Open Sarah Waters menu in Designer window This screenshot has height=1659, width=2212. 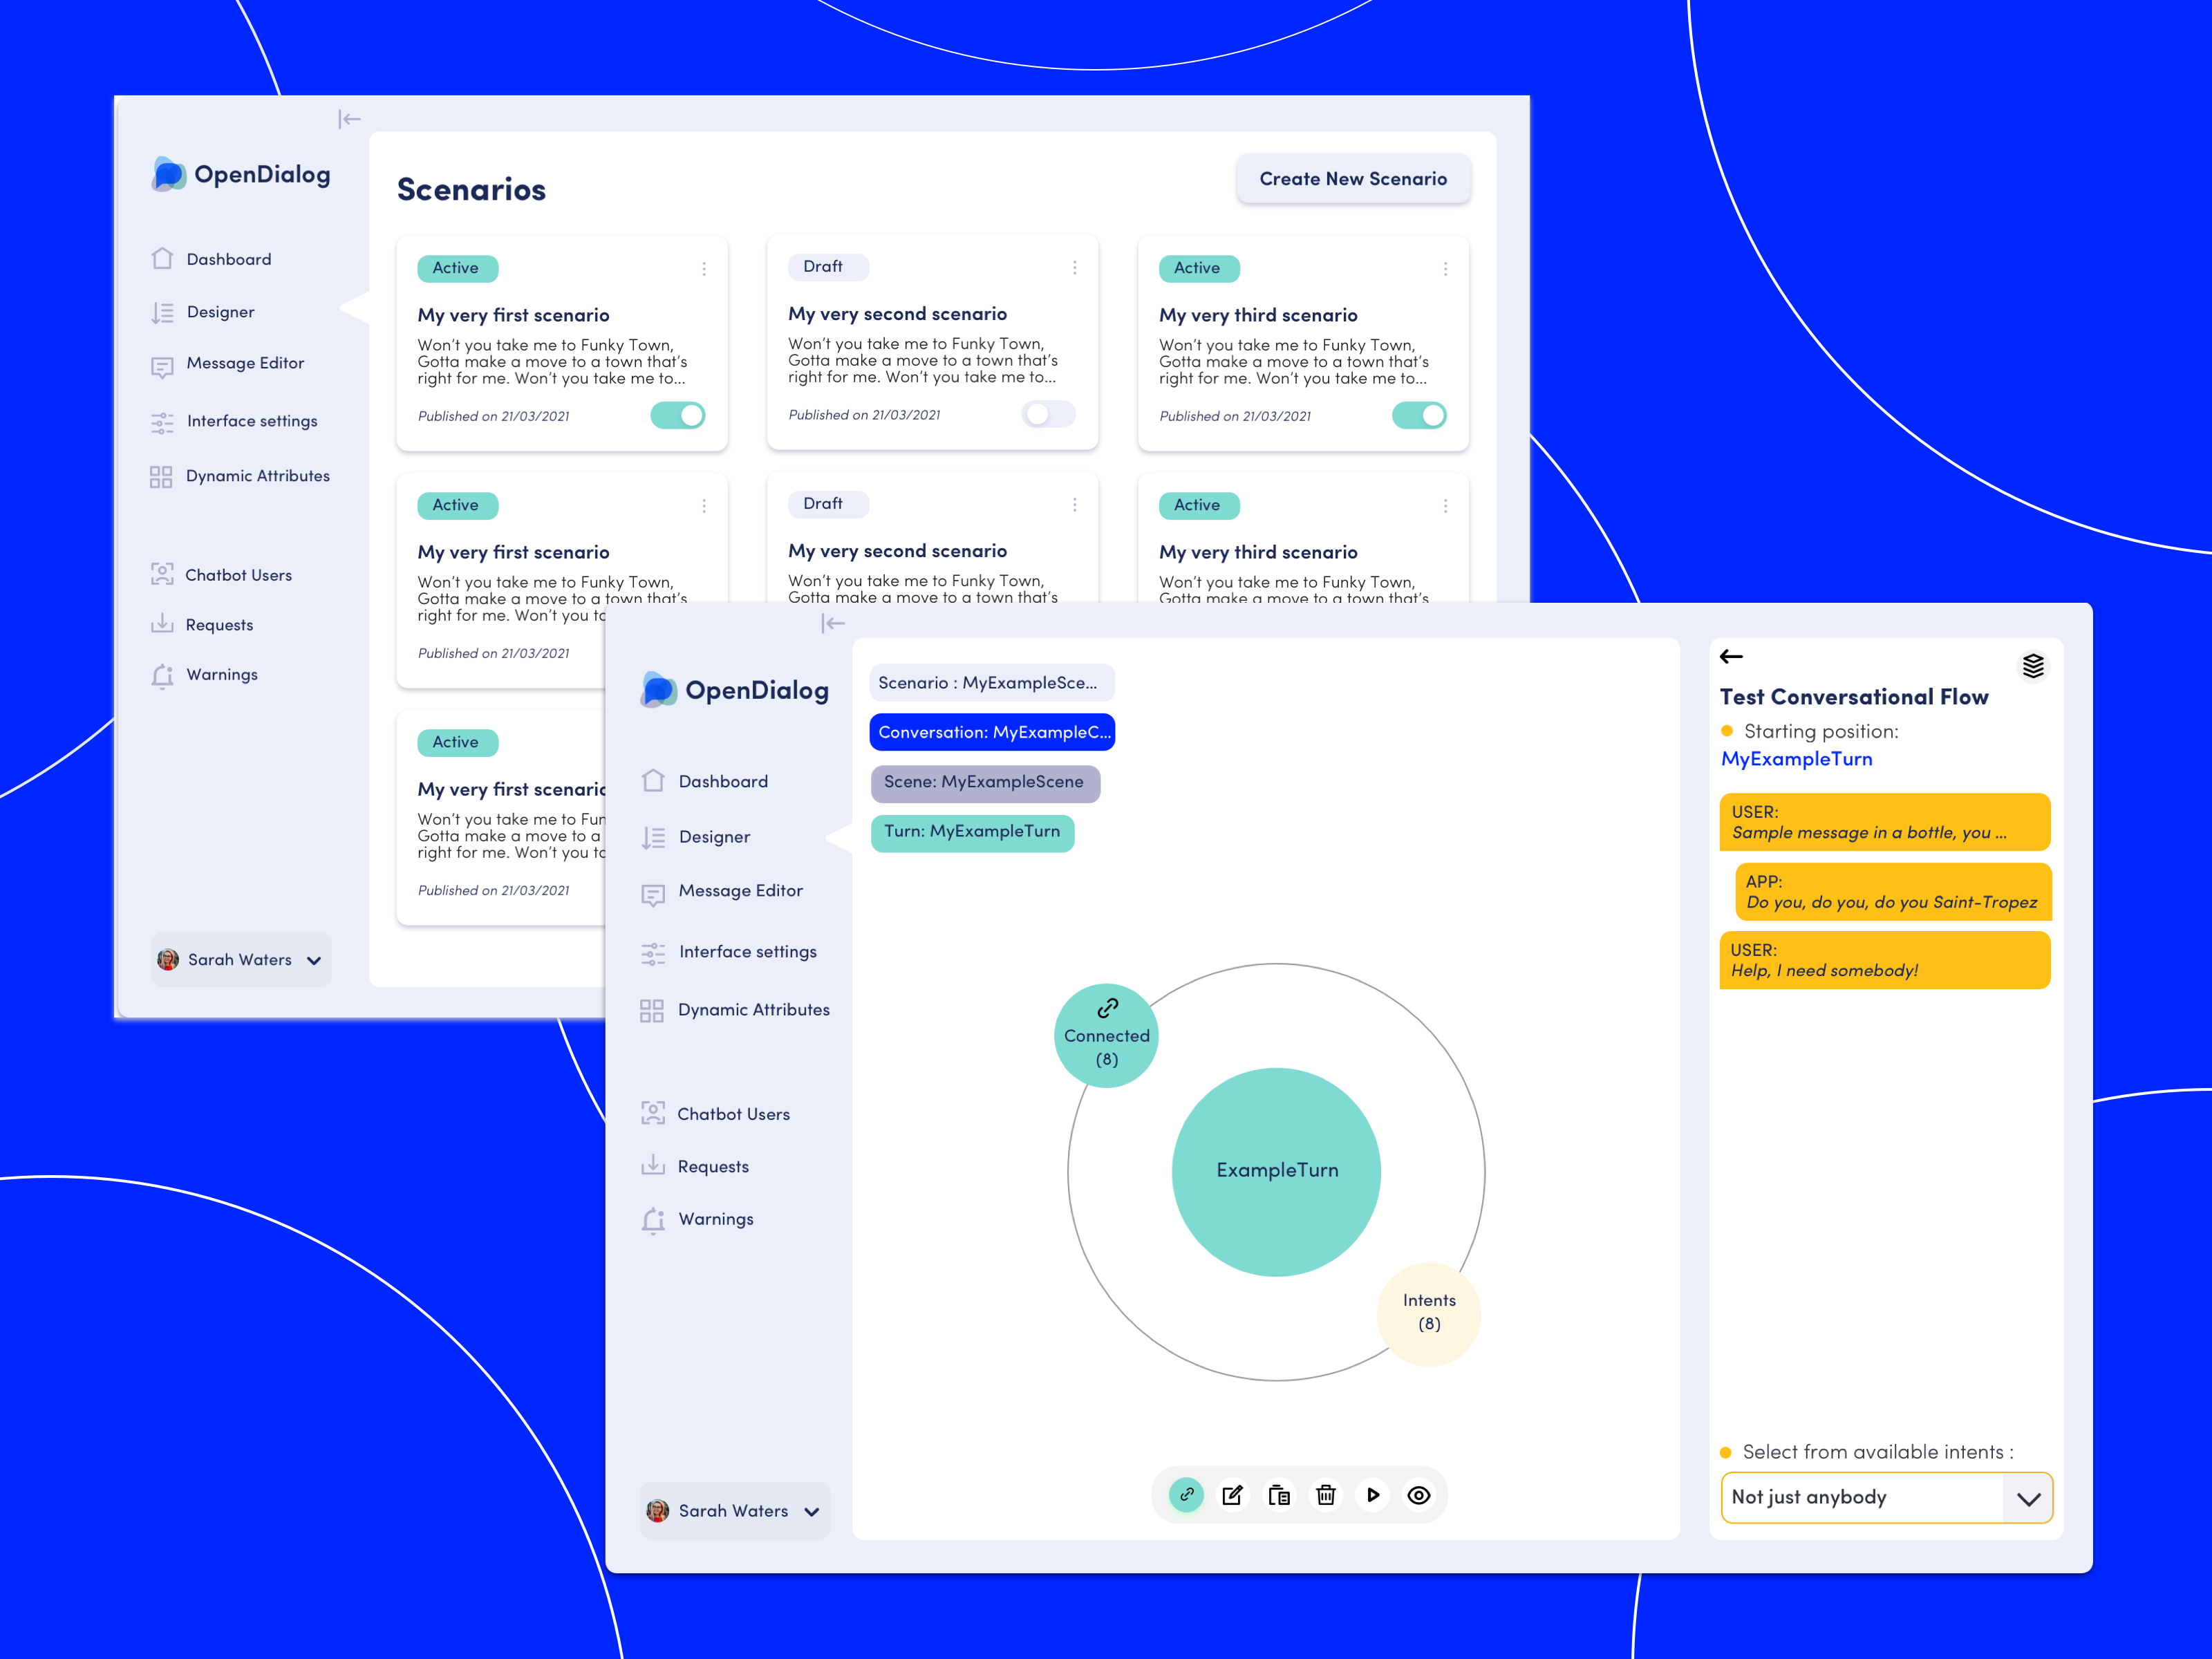(735, 1511)
